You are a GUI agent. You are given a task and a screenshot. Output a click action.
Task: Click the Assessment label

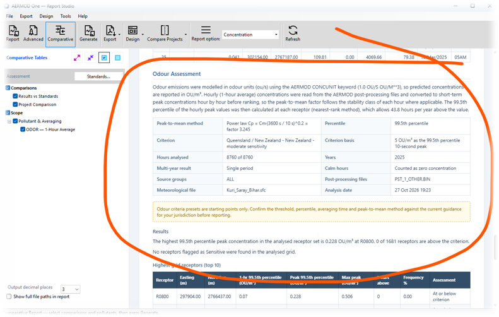point(18,76)
